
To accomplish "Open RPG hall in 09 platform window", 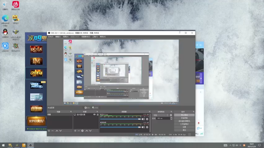I will [x=36, y=121].
